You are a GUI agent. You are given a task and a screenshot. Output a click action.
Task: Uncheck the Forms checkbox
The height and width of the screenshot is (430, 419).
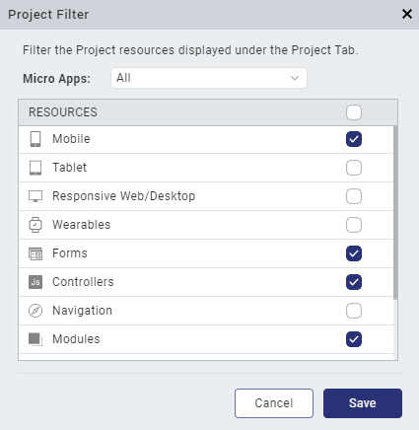tap(354, 253)
